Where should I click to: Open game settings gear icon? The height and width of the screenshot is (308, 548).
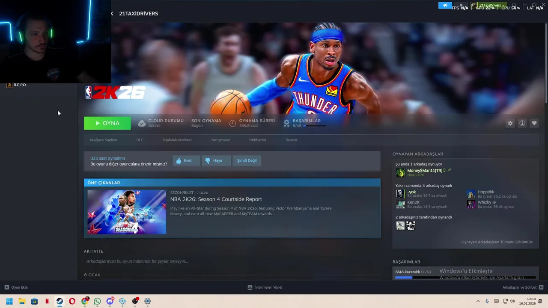tap(510, 123)
